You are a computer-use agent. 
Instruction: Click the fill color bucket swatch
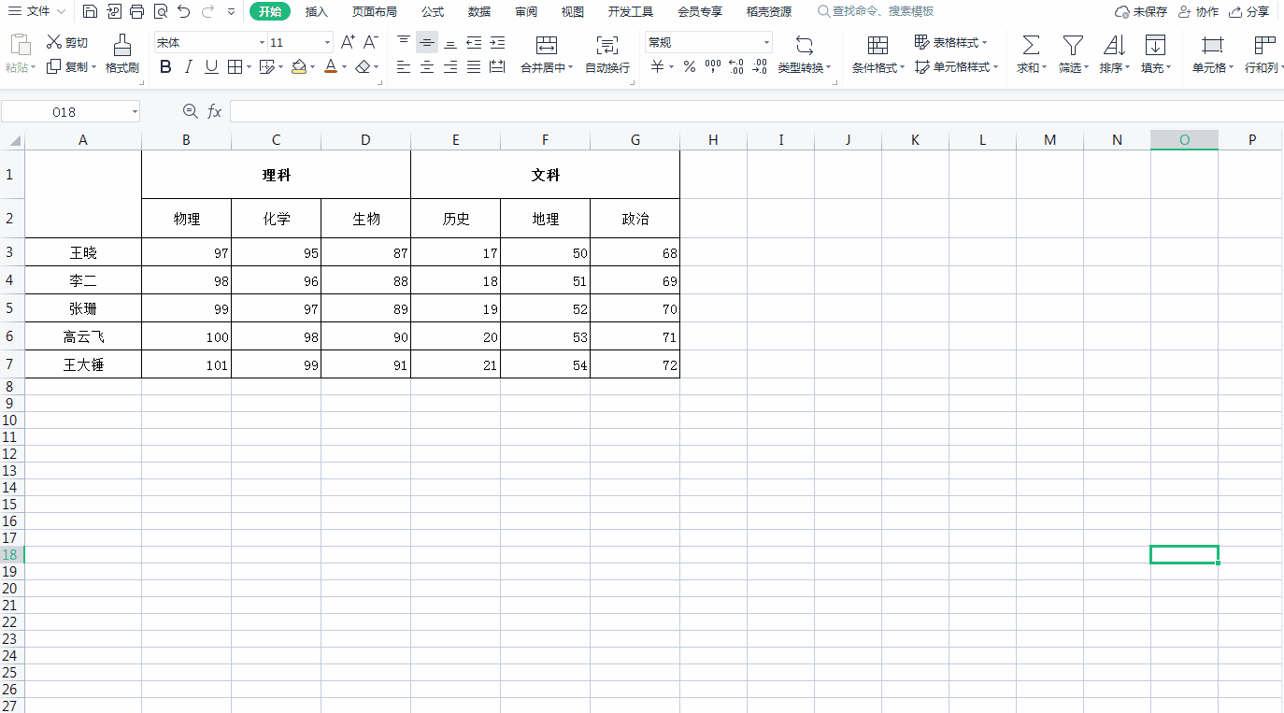point(299,66)
